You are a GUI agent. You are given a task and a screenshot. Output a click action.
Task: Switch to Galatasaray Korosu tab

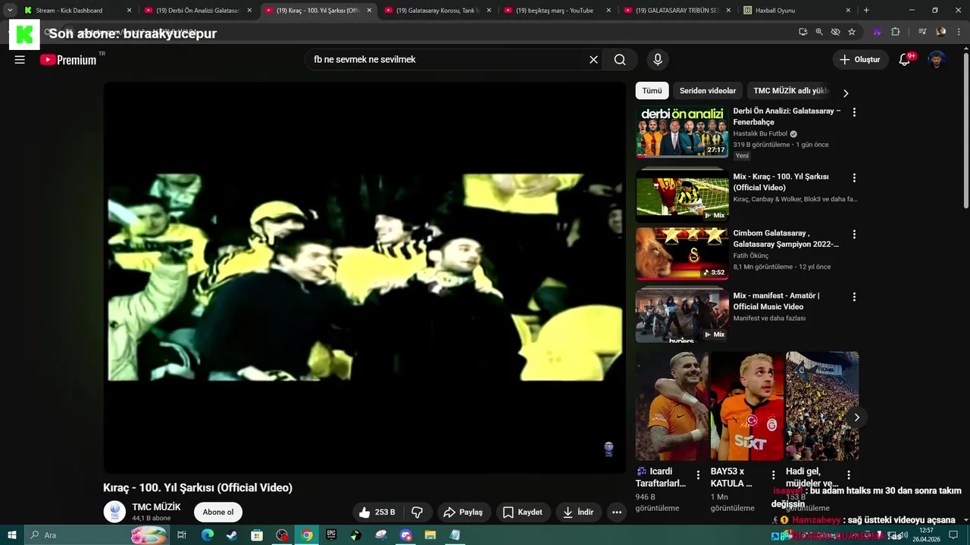click(x=437, y=11)
